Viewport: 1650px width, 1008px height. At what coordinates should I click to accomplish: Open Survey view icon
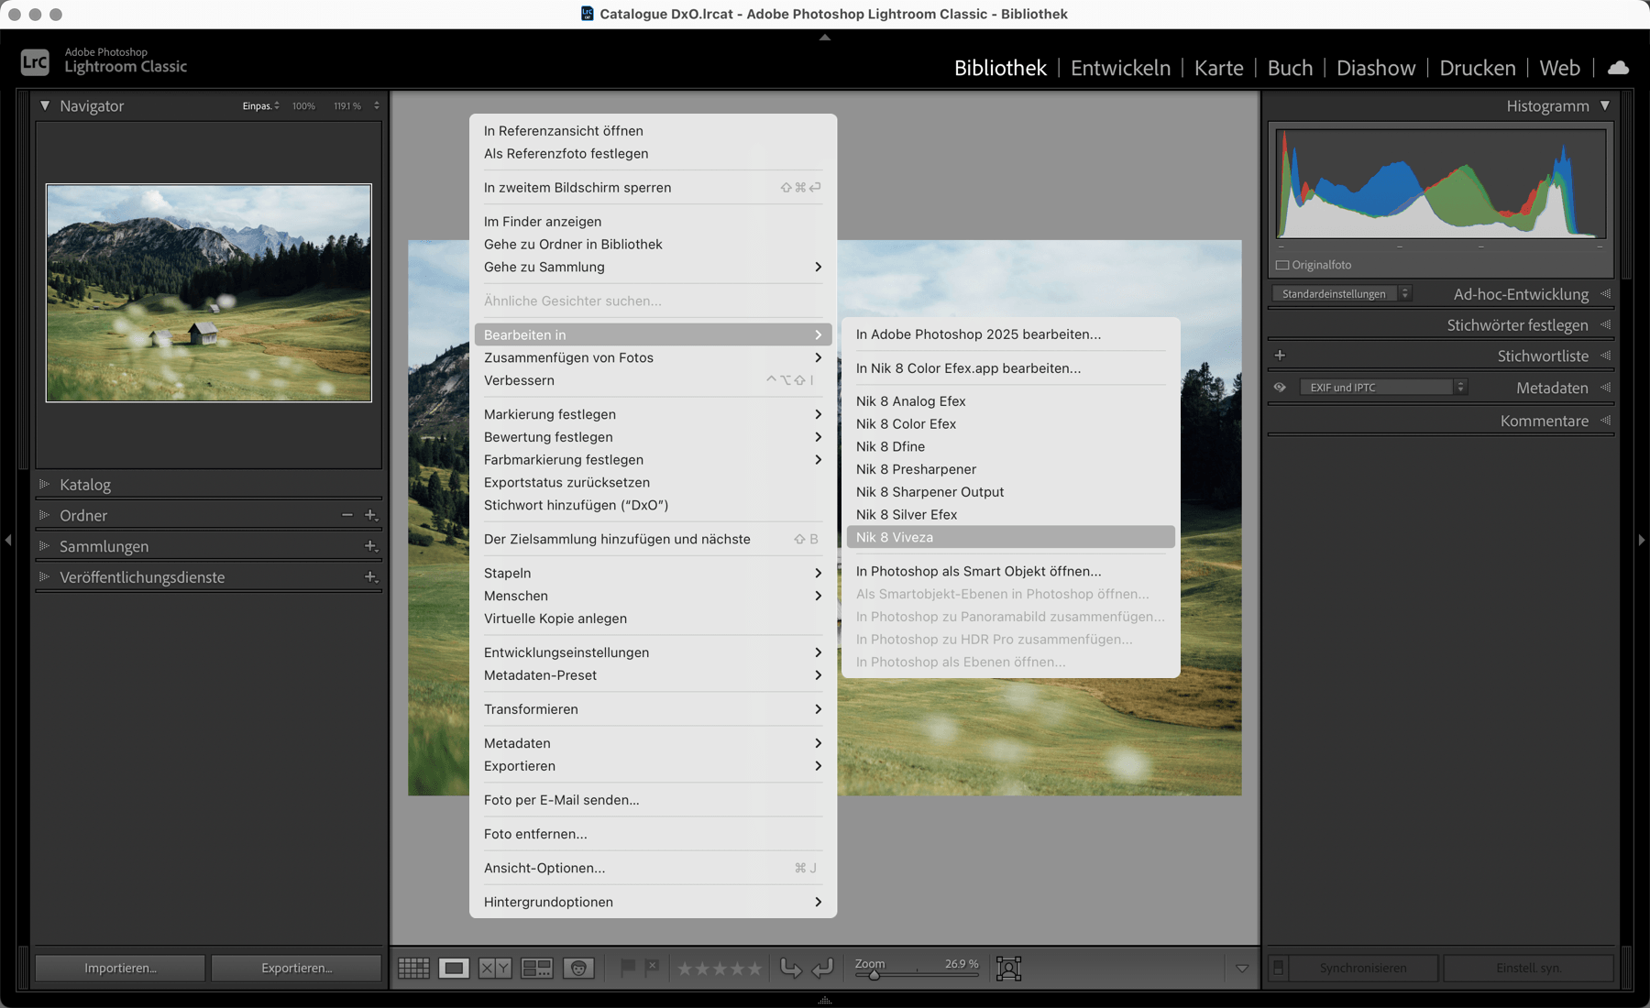pos(537,968)
